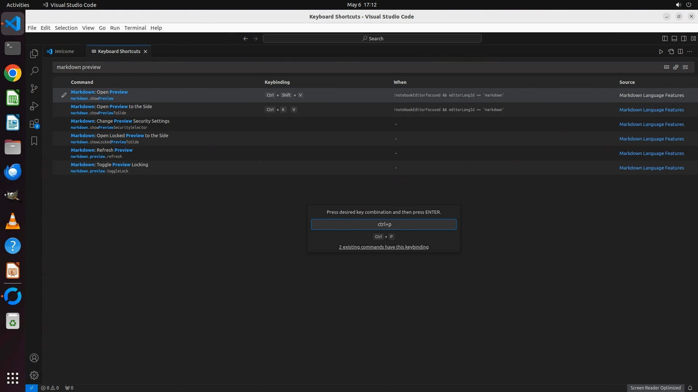Open Run and Debug view

pyautogui.click(x=34, y=106)
